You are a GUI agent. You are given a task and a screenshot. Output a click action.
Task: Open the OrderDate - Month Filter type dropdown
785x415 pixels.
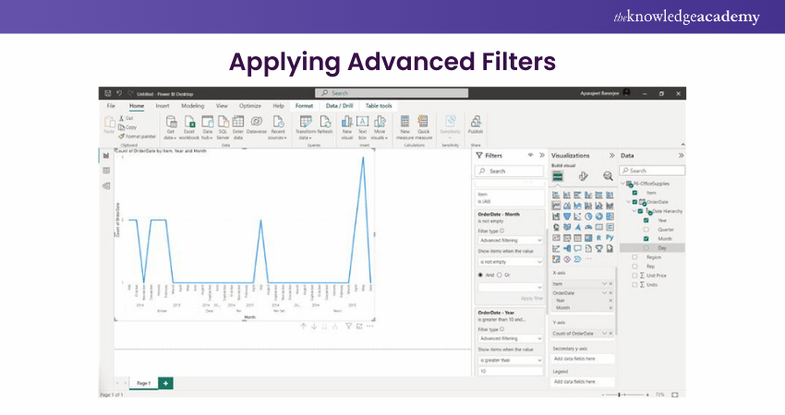[x=509, y=239]
